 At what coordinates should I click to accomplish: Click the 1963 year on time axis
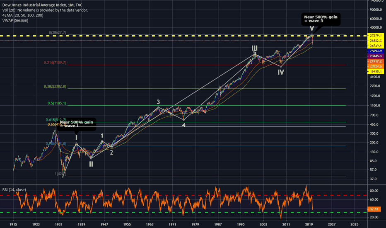point(150,224)
